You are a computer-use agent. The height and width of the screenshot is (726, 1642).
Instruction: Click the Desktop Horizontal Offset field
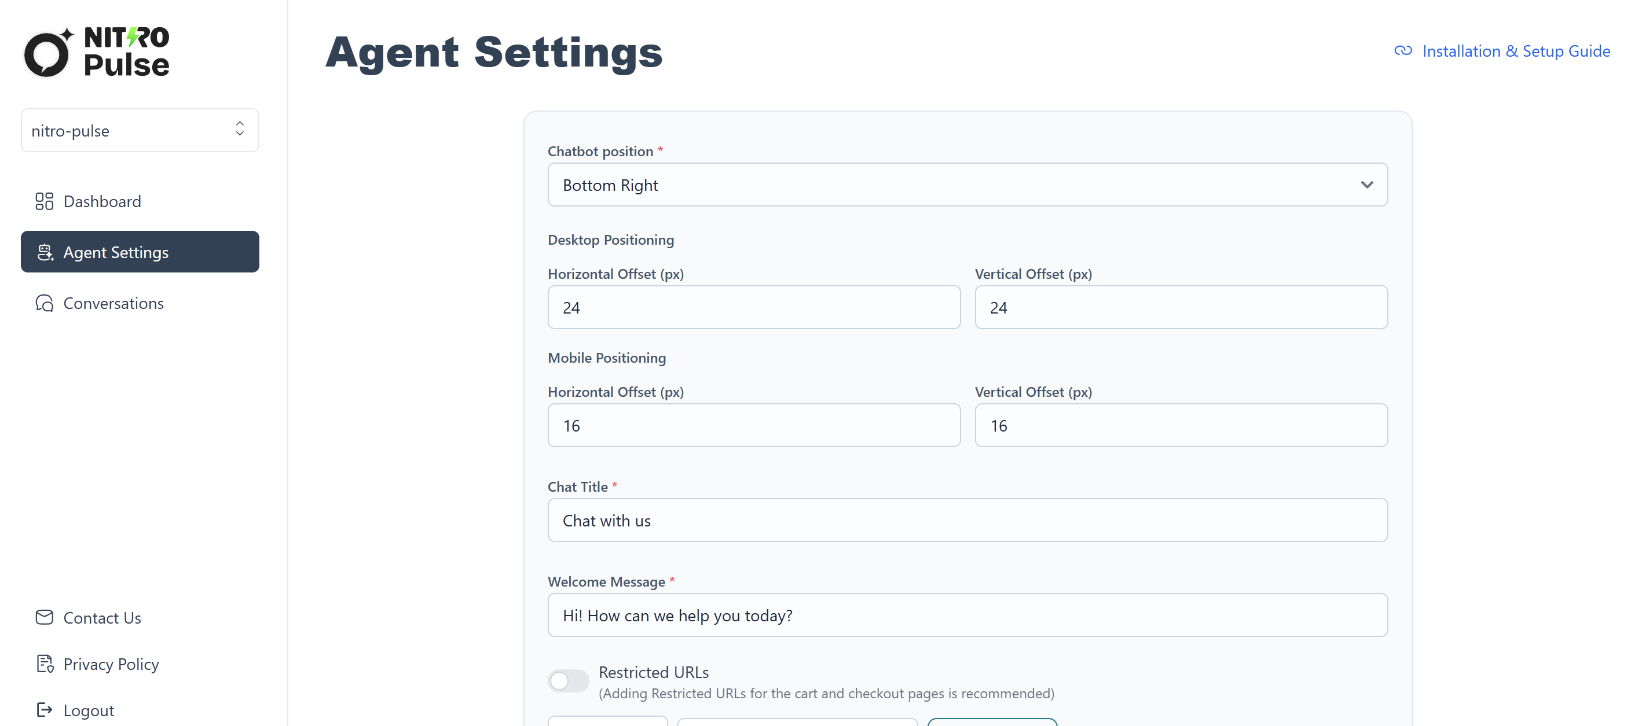753,308
